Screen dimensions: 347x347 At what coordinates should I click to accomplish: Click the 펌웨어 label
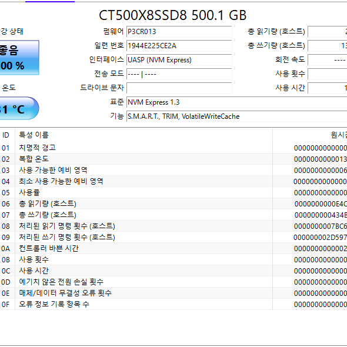pyautogui.click(x=114, y=31)
